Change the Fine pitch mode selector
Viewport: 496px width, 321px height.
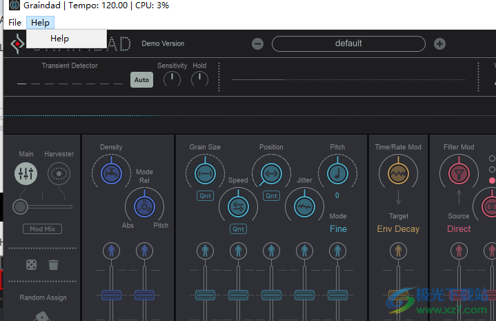pyautogui.click(x=338, y=228)
